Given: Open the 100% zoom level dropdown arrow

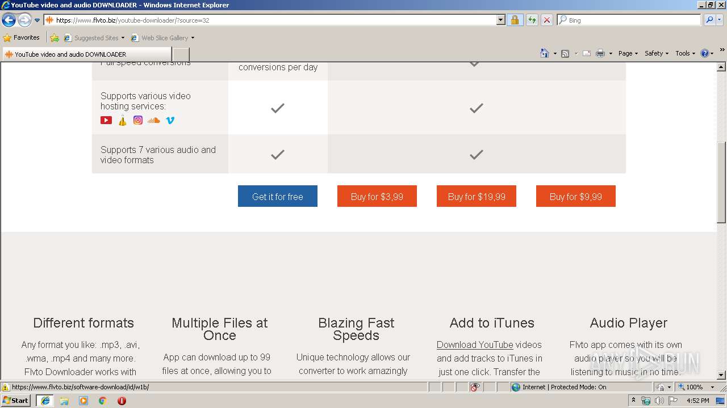Looking at the screenshot, I should tap(712, 387).
